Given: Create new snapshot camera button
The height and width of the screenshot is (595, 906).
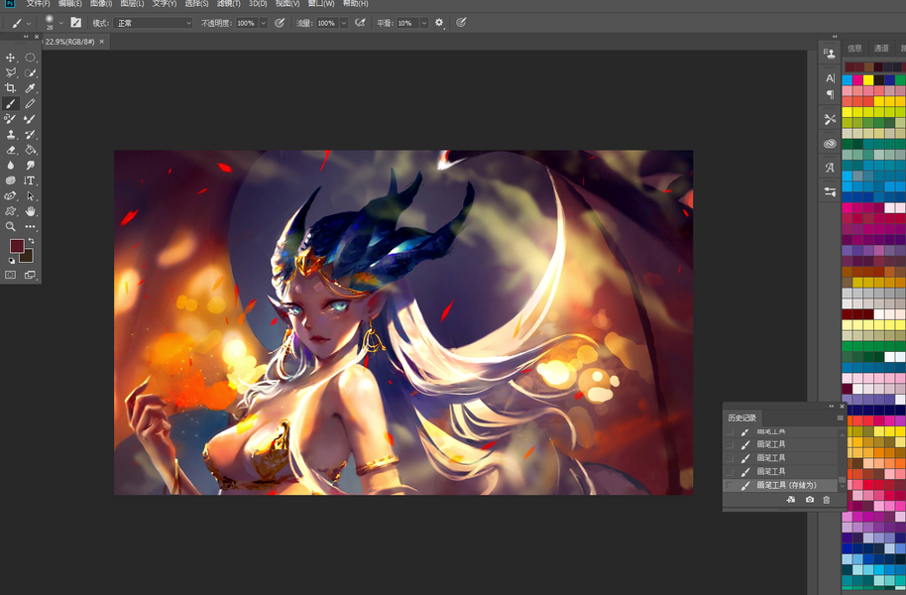Looking at the screenshot, I should point(810,500).
